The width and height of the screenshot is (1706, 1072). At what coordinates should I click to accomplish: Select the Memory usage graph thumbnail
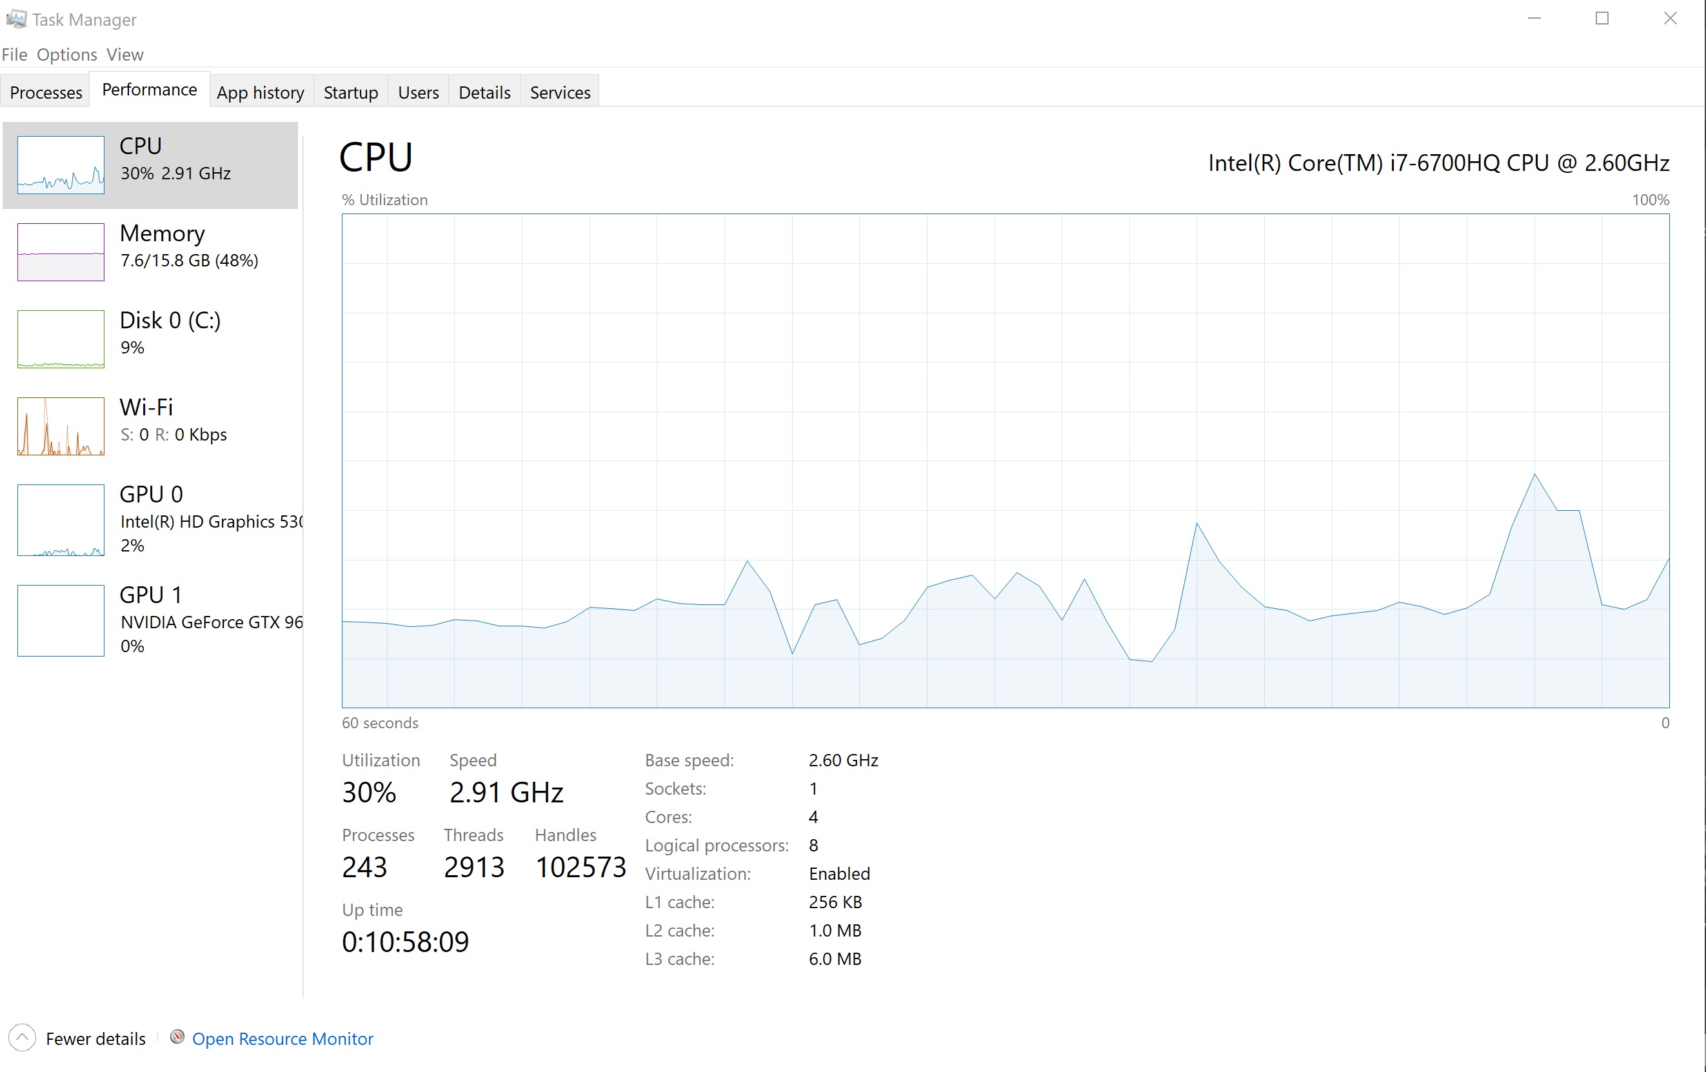pyautogui.click(x=61, y=252)
